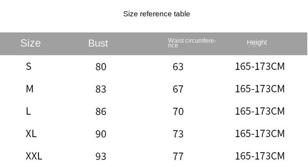Choose the XXL size row label
Viewport: 308px width, 167px height.
[34, 156]
